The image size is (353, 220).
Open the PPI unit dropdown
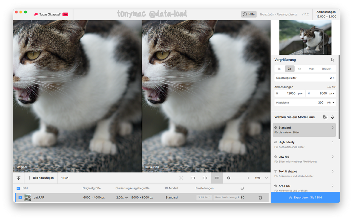331,103
